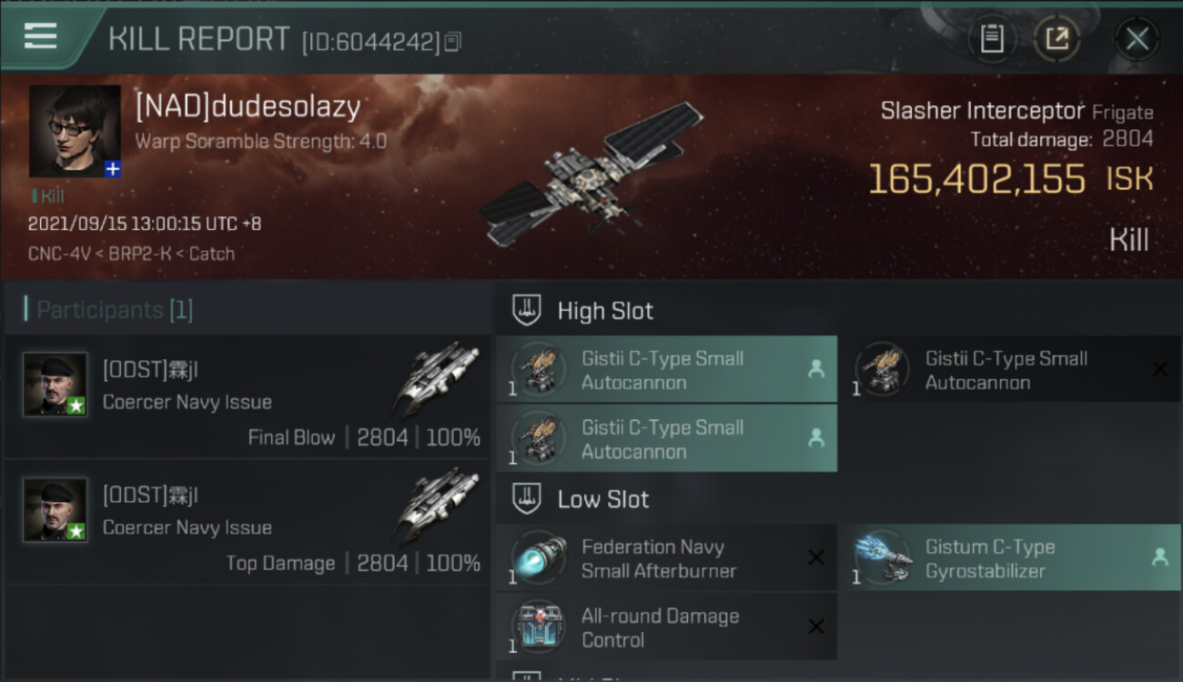Click the system path CNC-4V Catch link
Image resolution: width=1183 pixels, height=682 pixels.
click(x=131, y=254)
